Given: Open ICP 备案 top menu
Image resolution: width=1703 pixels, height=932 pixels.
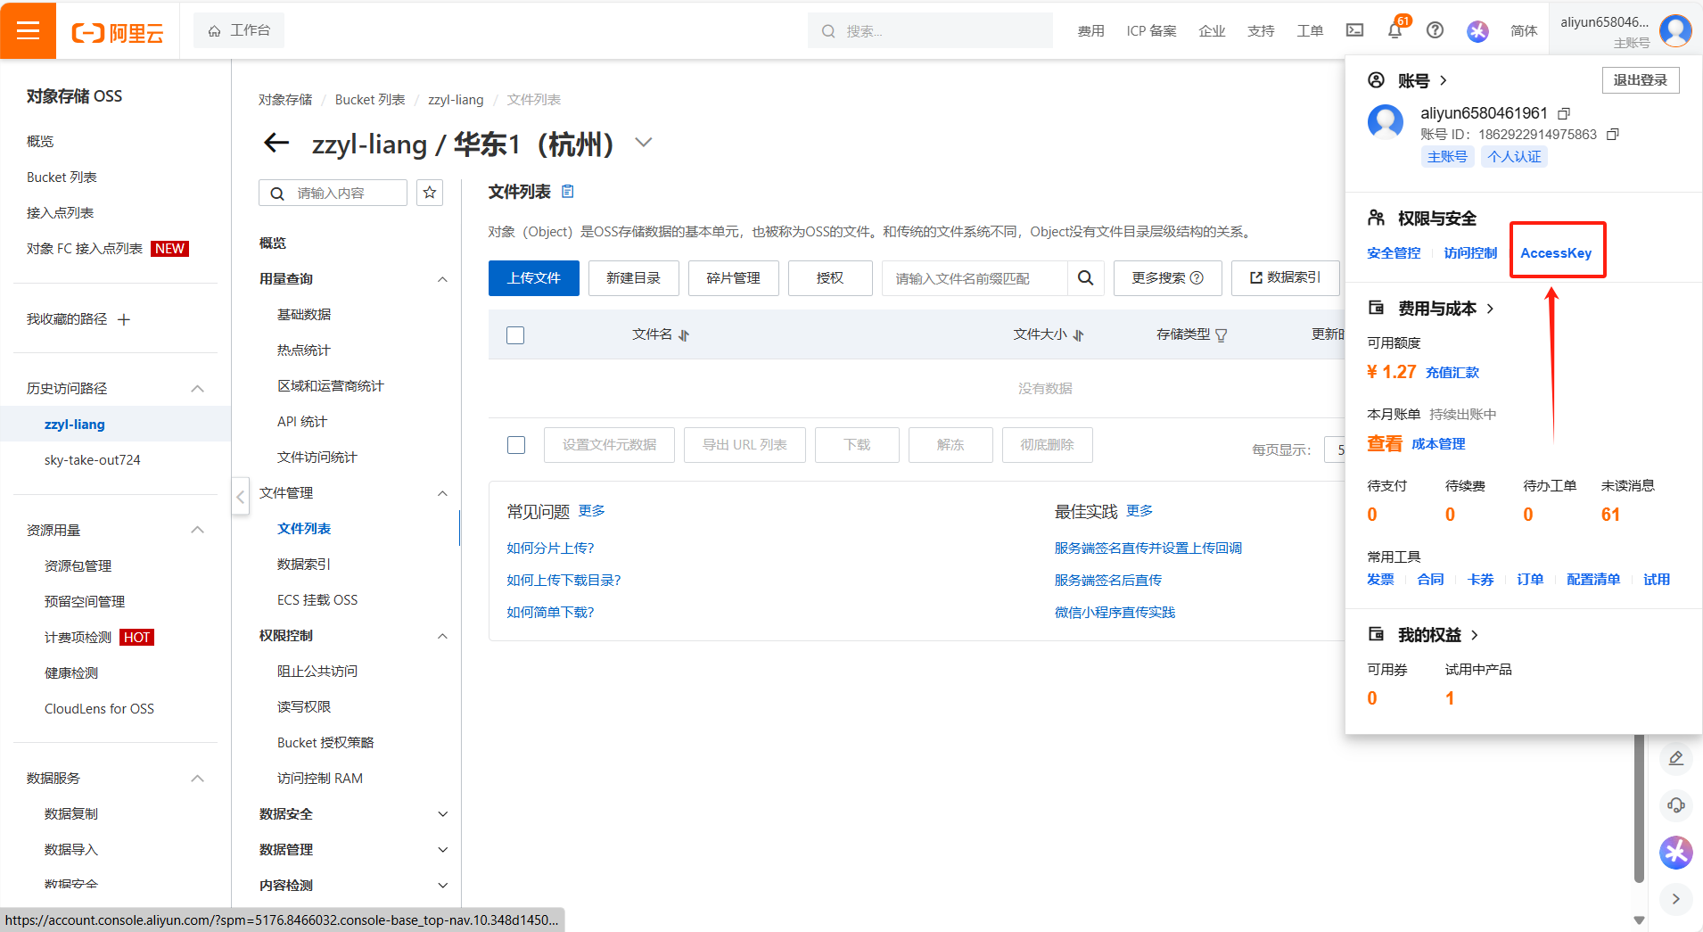Looking at the screenshot, I should [x=1151, y=31].
